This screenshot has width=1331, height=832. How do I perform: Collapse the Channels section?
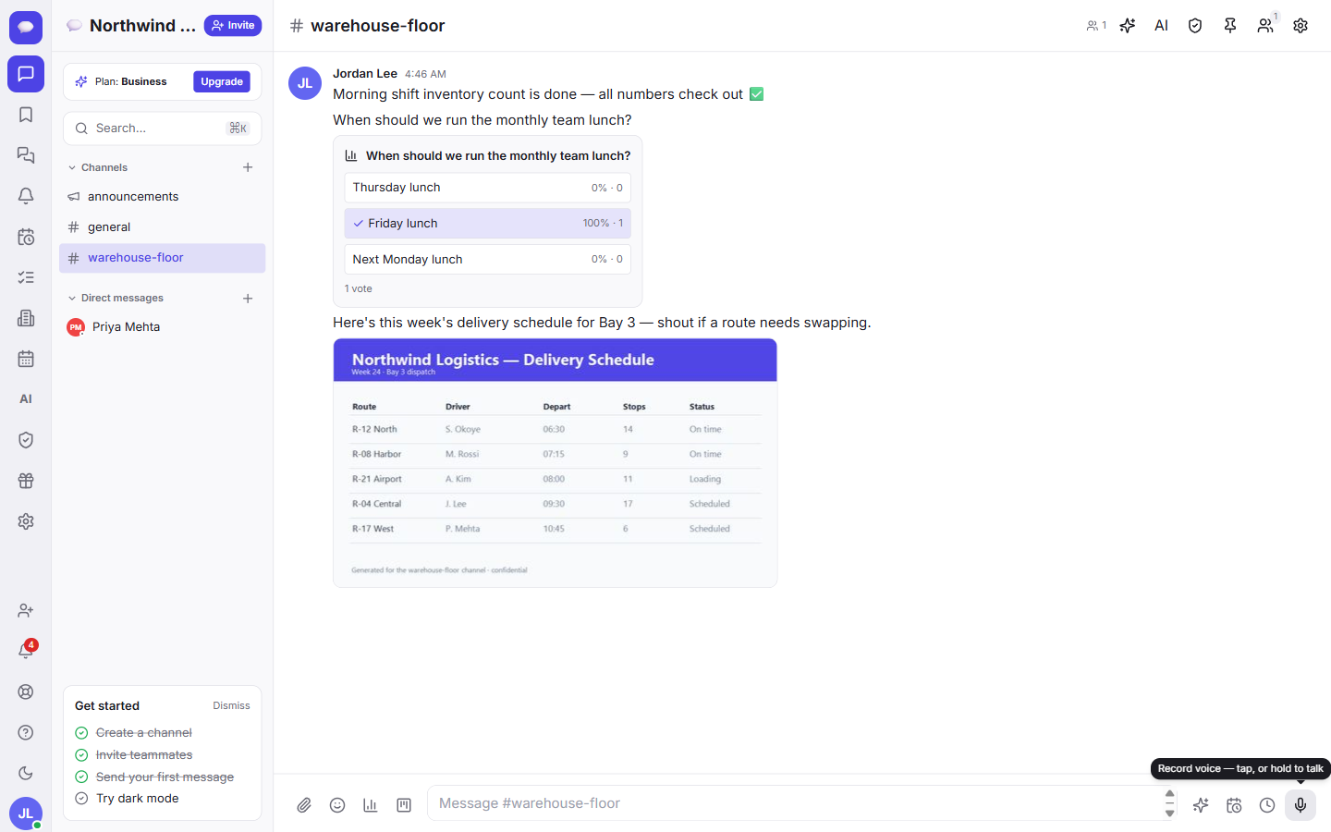(x=97, y=167)
